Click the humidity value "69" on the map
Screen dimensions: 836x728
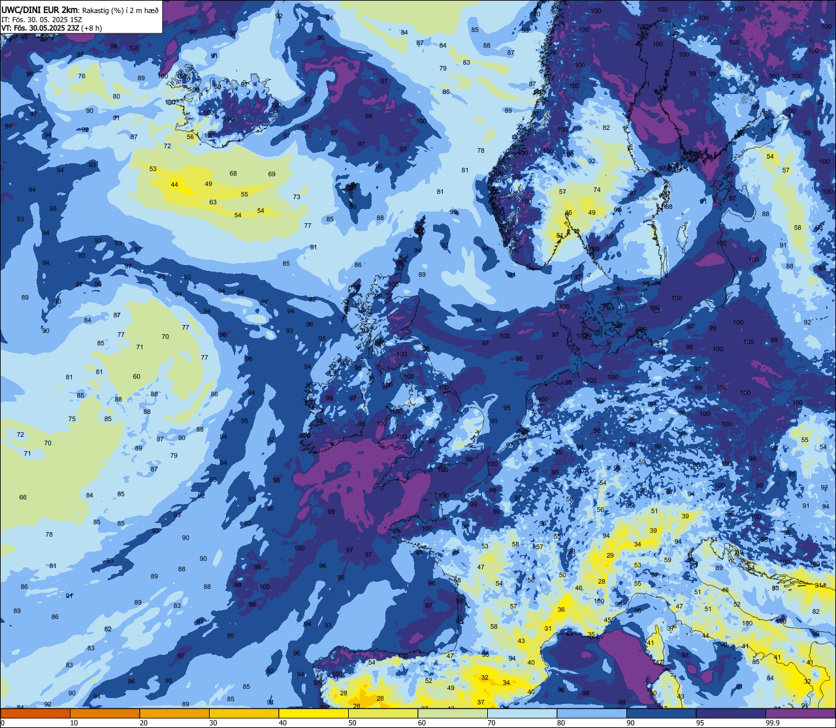(x=272, y=174)
